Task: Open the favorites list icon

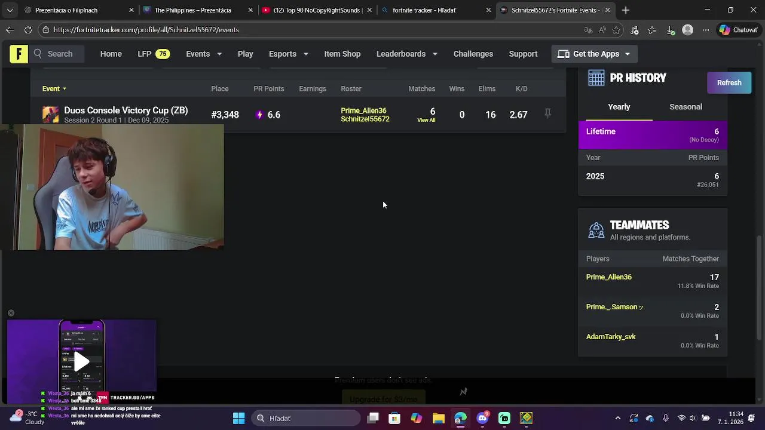Action: 652,30
